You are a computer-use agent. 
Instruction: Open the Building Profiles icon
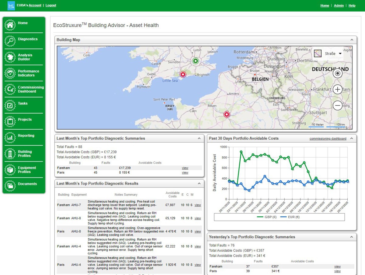10,154
